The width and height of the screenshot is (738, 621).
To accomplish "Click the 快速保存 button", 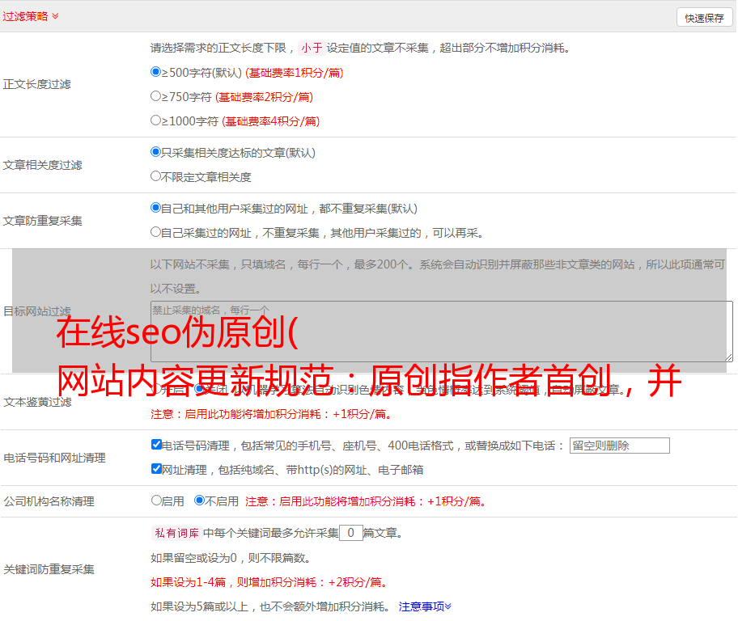I will pos(704,18).
